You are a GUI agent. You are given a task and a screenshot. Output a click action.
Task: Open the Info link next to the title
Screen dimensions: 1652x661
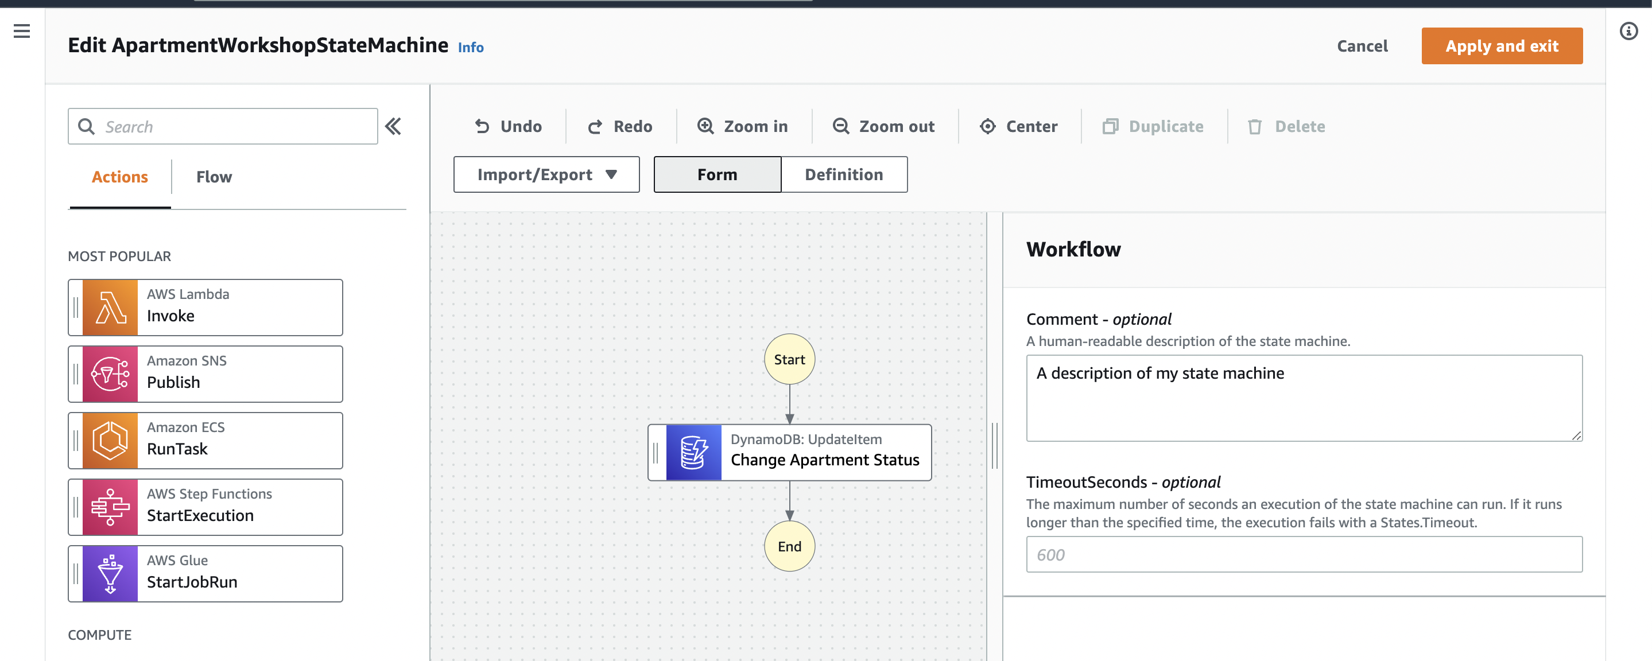pos(471,48)
